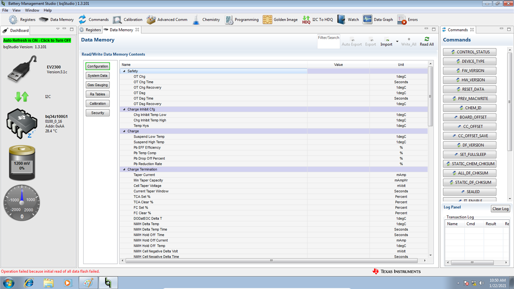Click the battery 1200 mV icon

(x=22, y=163)
